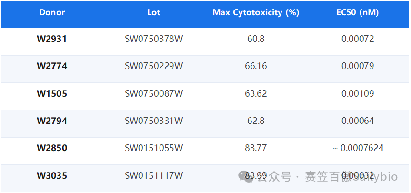Select cytotoxicity value 83.77
This screenshot has width=411, height=193.
pos(256,148)
